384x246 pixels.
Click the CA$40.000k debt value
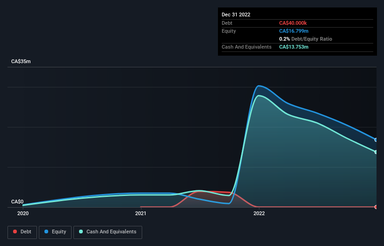293,23
